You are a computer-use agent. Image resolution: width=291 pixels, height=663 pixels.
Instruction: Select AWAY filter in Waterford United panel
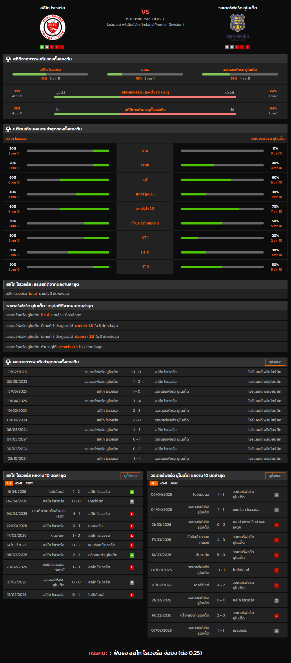(174, 484)
